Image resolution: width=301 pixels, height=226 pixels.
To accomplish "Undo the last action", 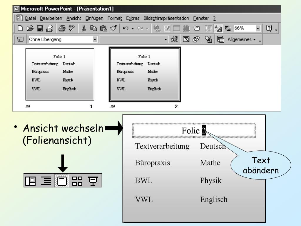I will coord(126,29).
